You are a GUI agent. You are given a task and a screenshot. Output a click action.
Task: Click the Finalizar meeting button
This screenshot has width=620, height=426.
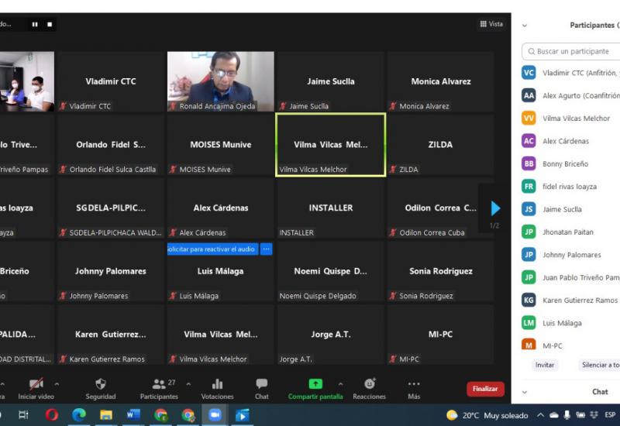485,389
